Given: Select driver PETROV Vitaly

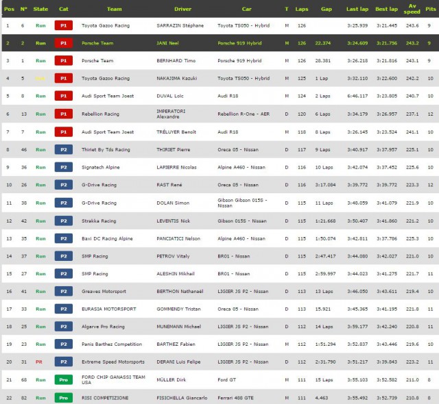Looking at the screenshot, I should pos(173,256).
